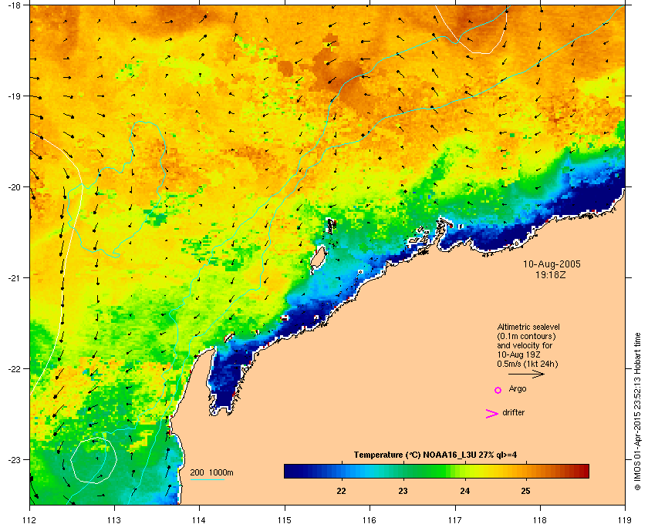Click the dark red end of color bar
The image size is (648, 524).
[x=584, y=471]
